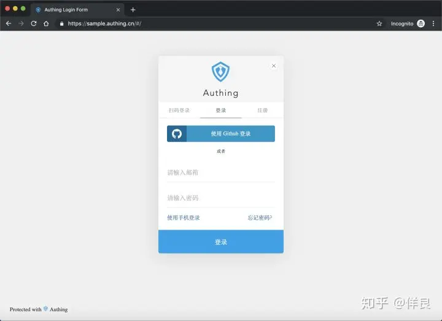Close the Authing login dialog
Screen dimensions: 442x321
pyautogui.click(x=274, y=66)
